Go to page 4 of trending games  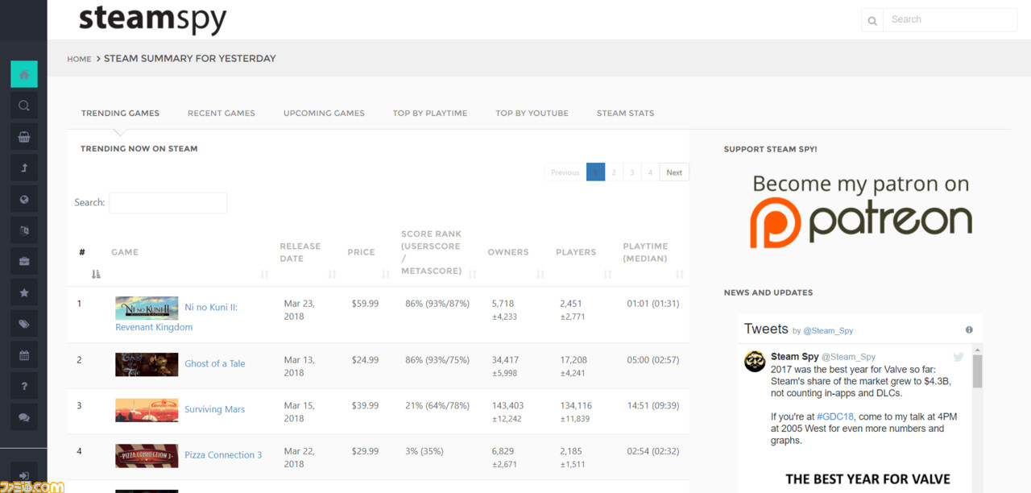tap(651, 172)
